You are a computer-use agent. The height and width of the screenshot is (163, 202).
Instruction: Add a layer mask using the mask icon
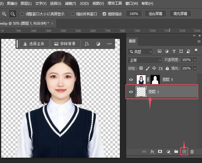pos(160,152)
